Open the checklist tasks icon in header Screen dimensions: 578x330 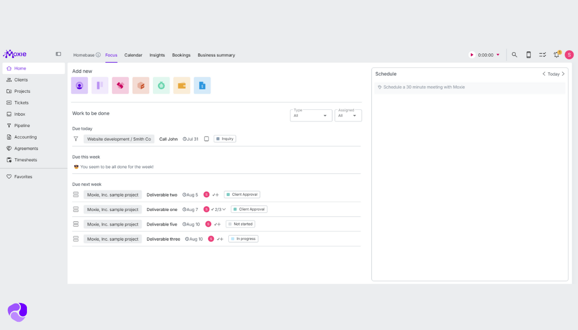pyautogui.click(x=542, y=55)
